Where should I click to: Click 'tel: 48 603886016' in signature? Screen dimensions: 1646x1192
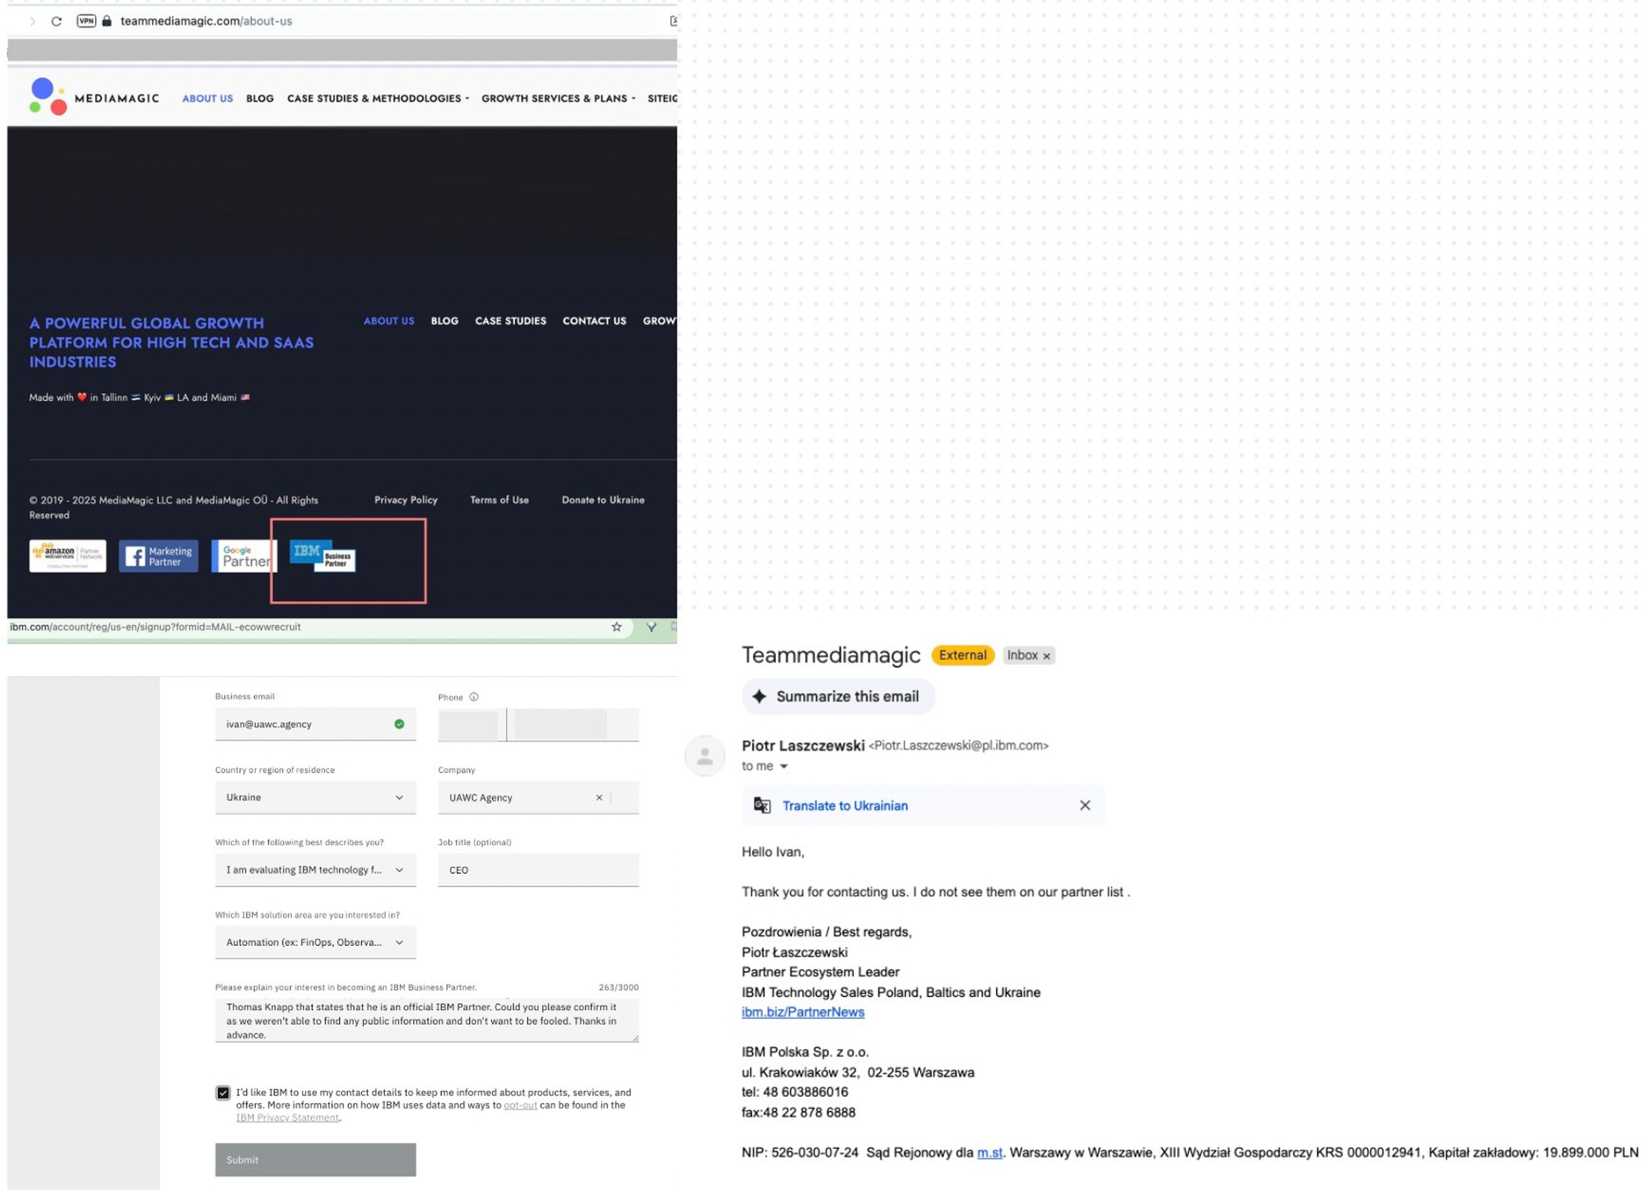click(x=795, y=1092)
